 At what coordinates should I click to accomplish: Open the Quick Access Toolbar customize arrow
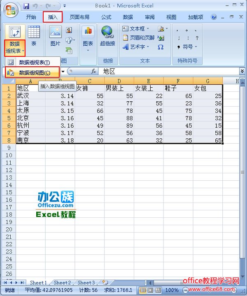coord(65,6)
